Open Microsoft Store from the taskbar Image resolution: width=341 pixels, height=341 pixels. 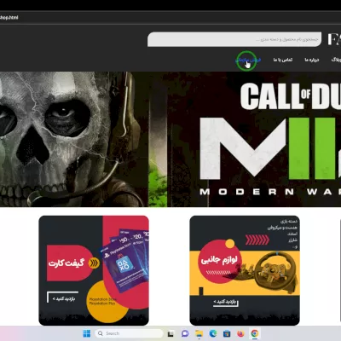pyautogui.click(x=227, y=333)
